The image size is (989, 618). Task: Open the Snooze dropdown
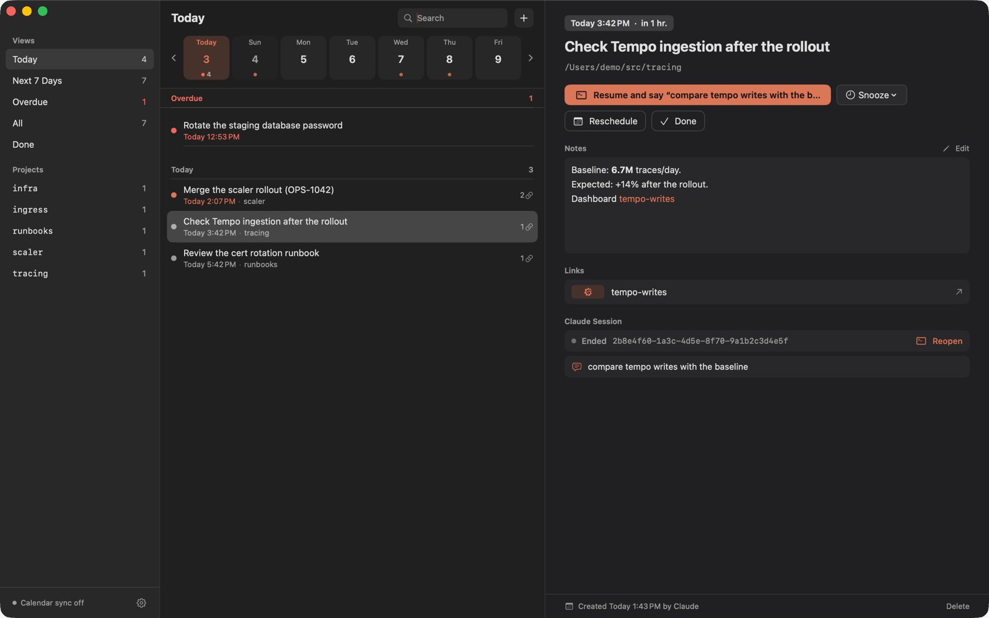point(871,95)
